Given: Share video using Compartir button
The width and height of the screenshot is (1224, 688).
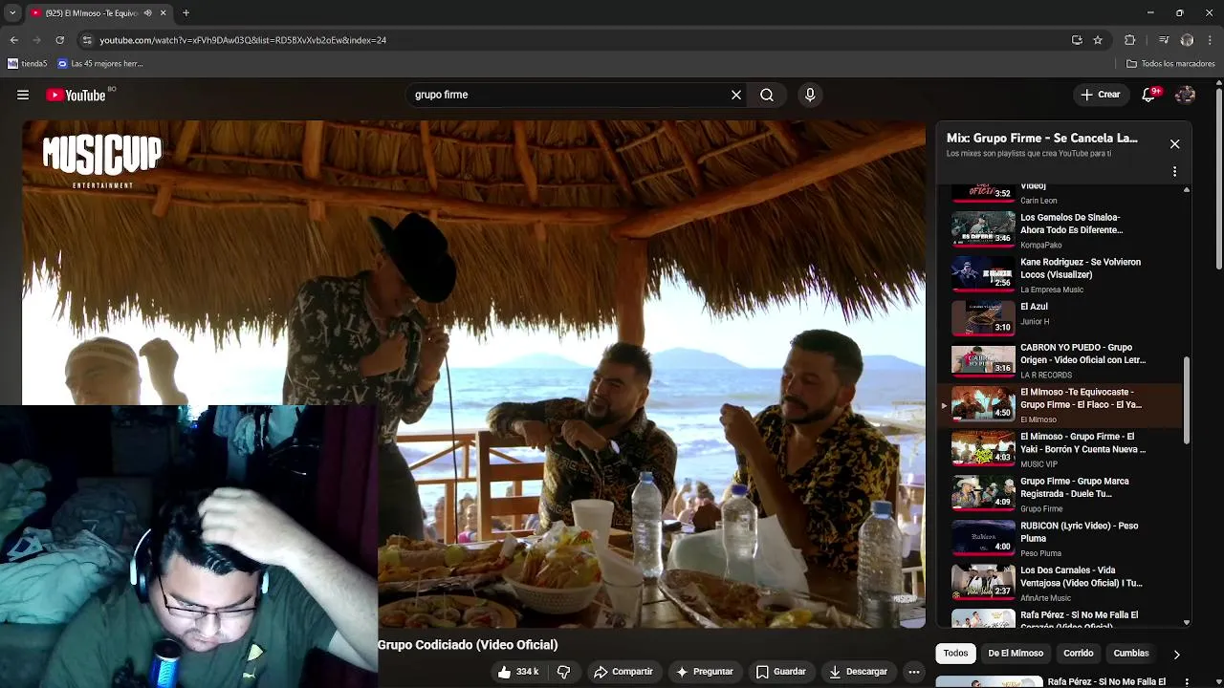Looking at the screenshot, I should tap(623, 672).
